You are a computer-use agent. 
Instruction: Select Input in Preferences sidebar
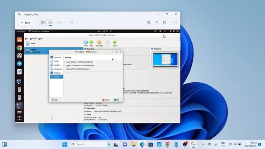pyautogui.click(x=56, y=61)
